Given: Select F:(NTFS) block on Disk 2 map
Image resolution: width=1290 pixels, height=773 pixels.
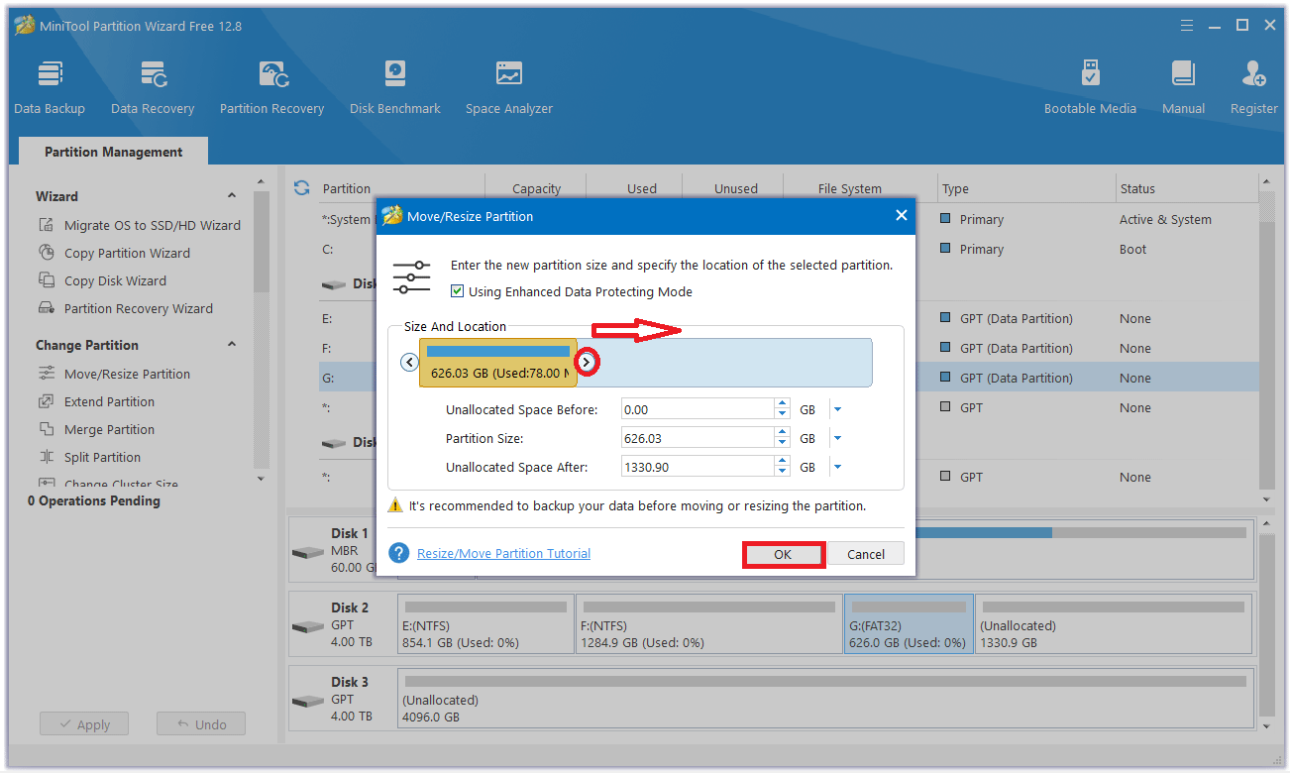Looking at the screenshot, I should point(708,623).
